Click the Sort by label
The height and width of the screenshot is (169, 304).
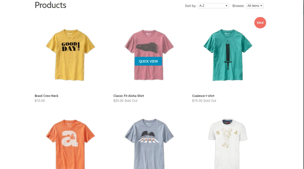point(191,6)
